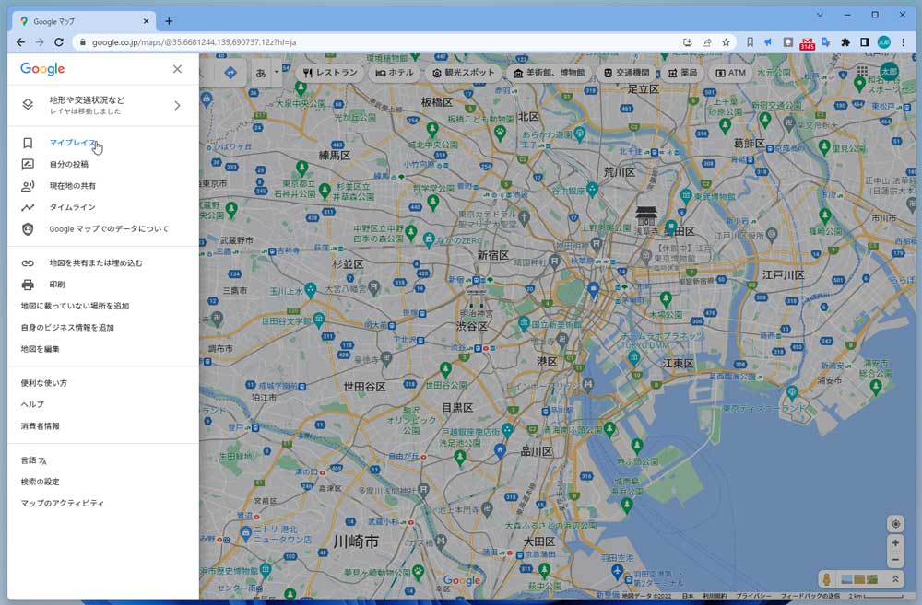This screenshot has width=922, height=605.
Task: Open the 地形や交通状況など layers entry
Action: 103,105
